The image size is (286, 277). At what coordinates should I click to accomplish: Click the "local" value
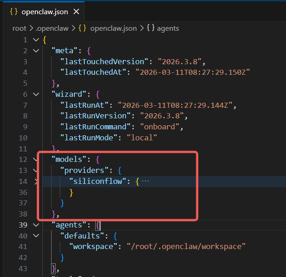click(142, 138)
